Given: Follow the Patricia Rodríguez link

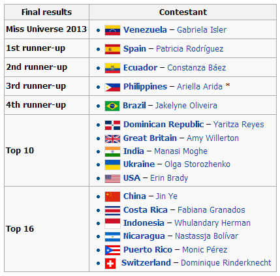Looking at the screenshot, I should pyautogui.click(x=189, y=49).
